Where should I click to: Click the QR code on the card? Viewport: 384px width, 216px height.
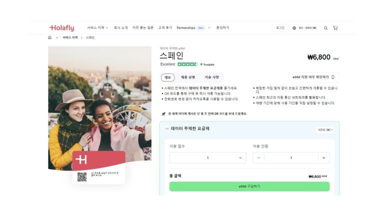point(82,177)
